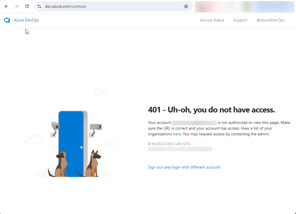Click the browser back arrow
This screenshot has width=296, height=214.
(x=6, y=6)
